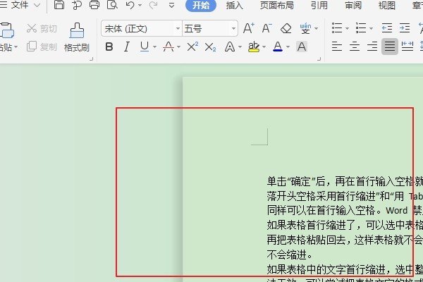Toggle Underline formatting

pos(145,47)
